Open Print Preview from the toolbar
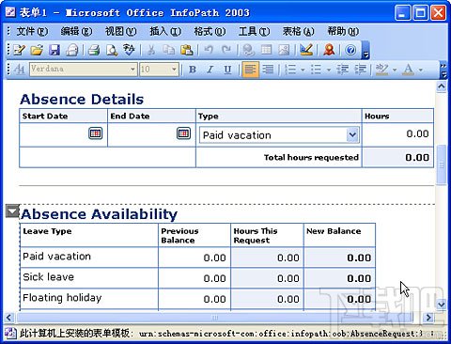This screenshot has height=344, width=451. [111, 50]
